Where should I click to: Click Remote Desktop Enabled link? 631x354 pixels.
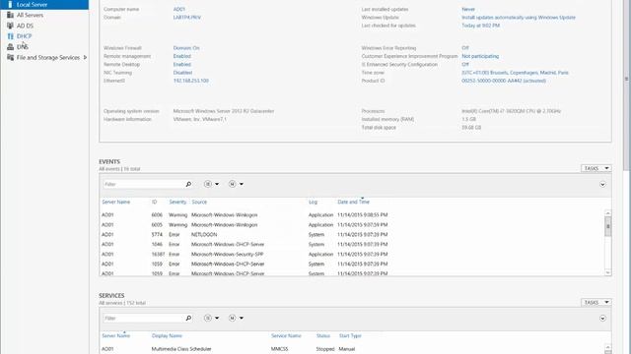[x=181, y=64]
